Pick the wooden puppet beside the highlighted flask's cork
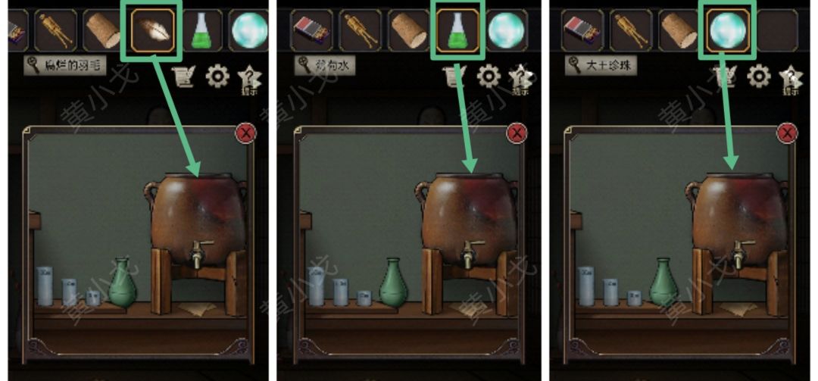The image size is (818, 381). (x=361, y=30)
